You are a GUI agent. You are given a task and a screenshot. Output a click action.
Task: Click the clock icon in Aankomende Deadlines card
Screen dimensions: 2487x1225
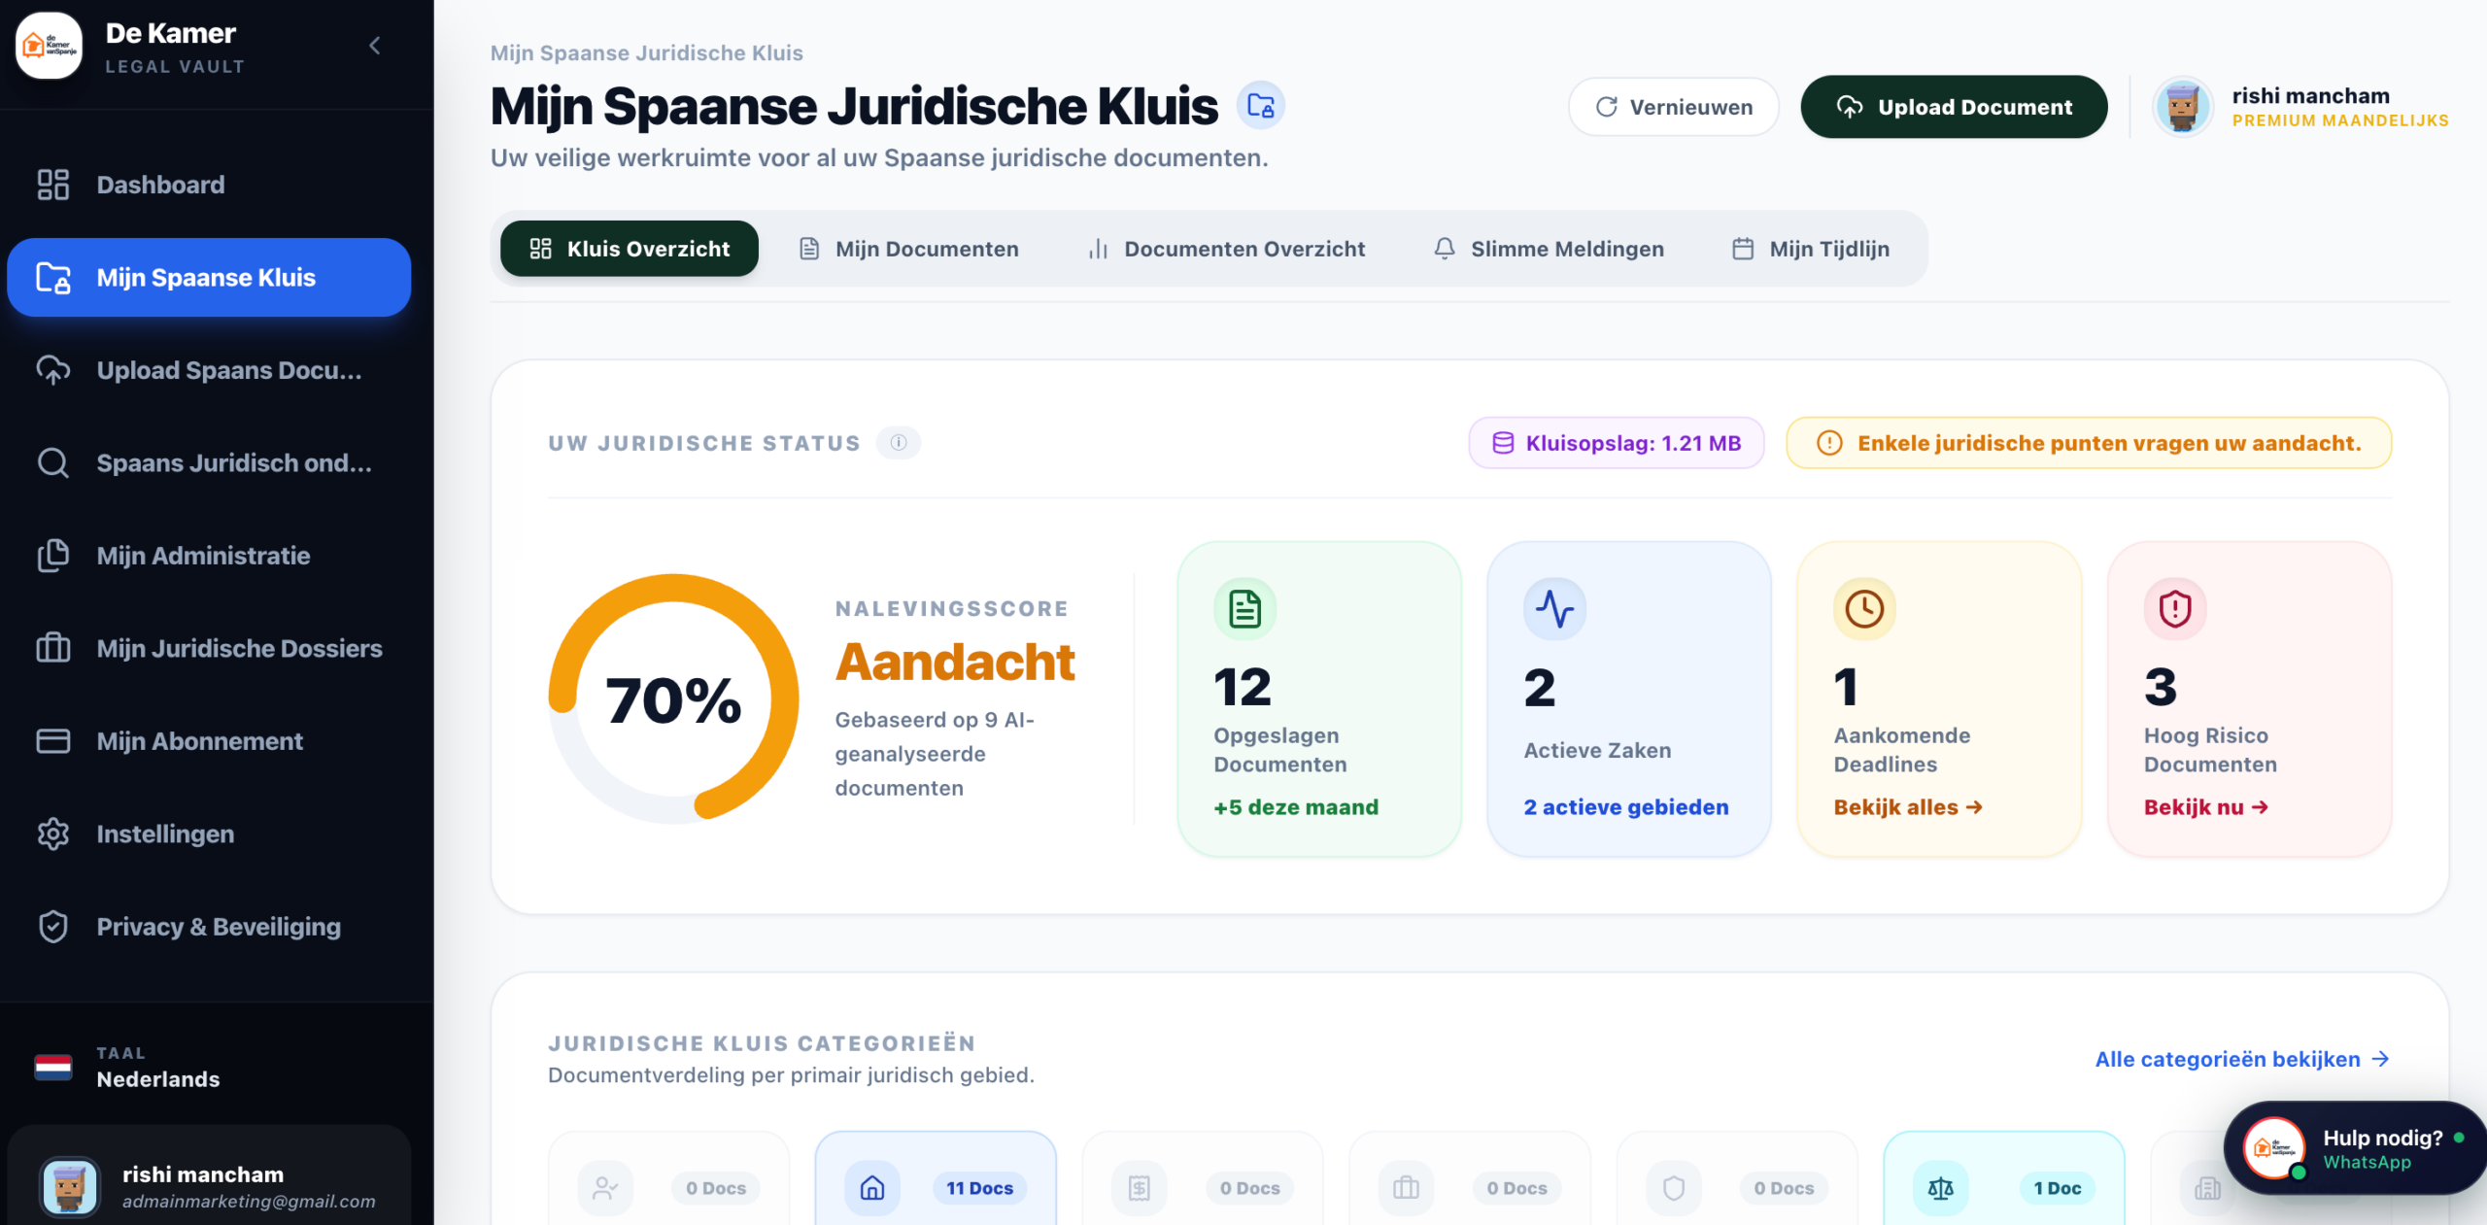[1864, 609]
